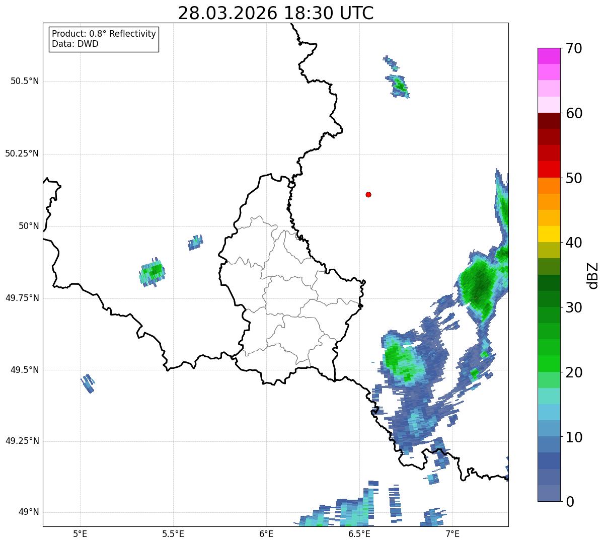Click the orange colorbar segment below 50
Viewport: 605px width, 544px height.
[x=549, y=186]
